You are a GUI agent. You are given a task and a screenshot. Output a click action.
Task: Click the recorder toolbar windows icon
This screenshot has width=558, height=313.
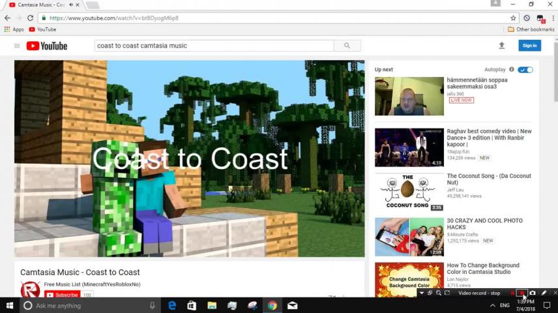(x=430, y=293)
